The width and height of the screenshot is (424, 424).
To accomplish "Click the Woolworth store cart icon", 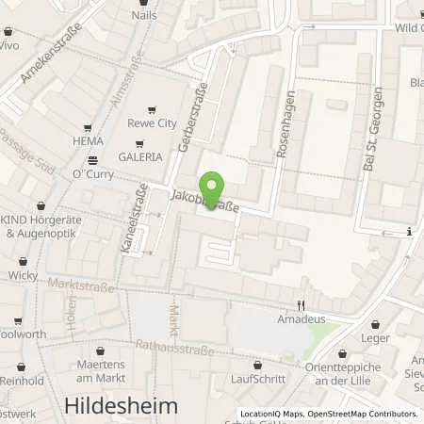I will (18, 320).
